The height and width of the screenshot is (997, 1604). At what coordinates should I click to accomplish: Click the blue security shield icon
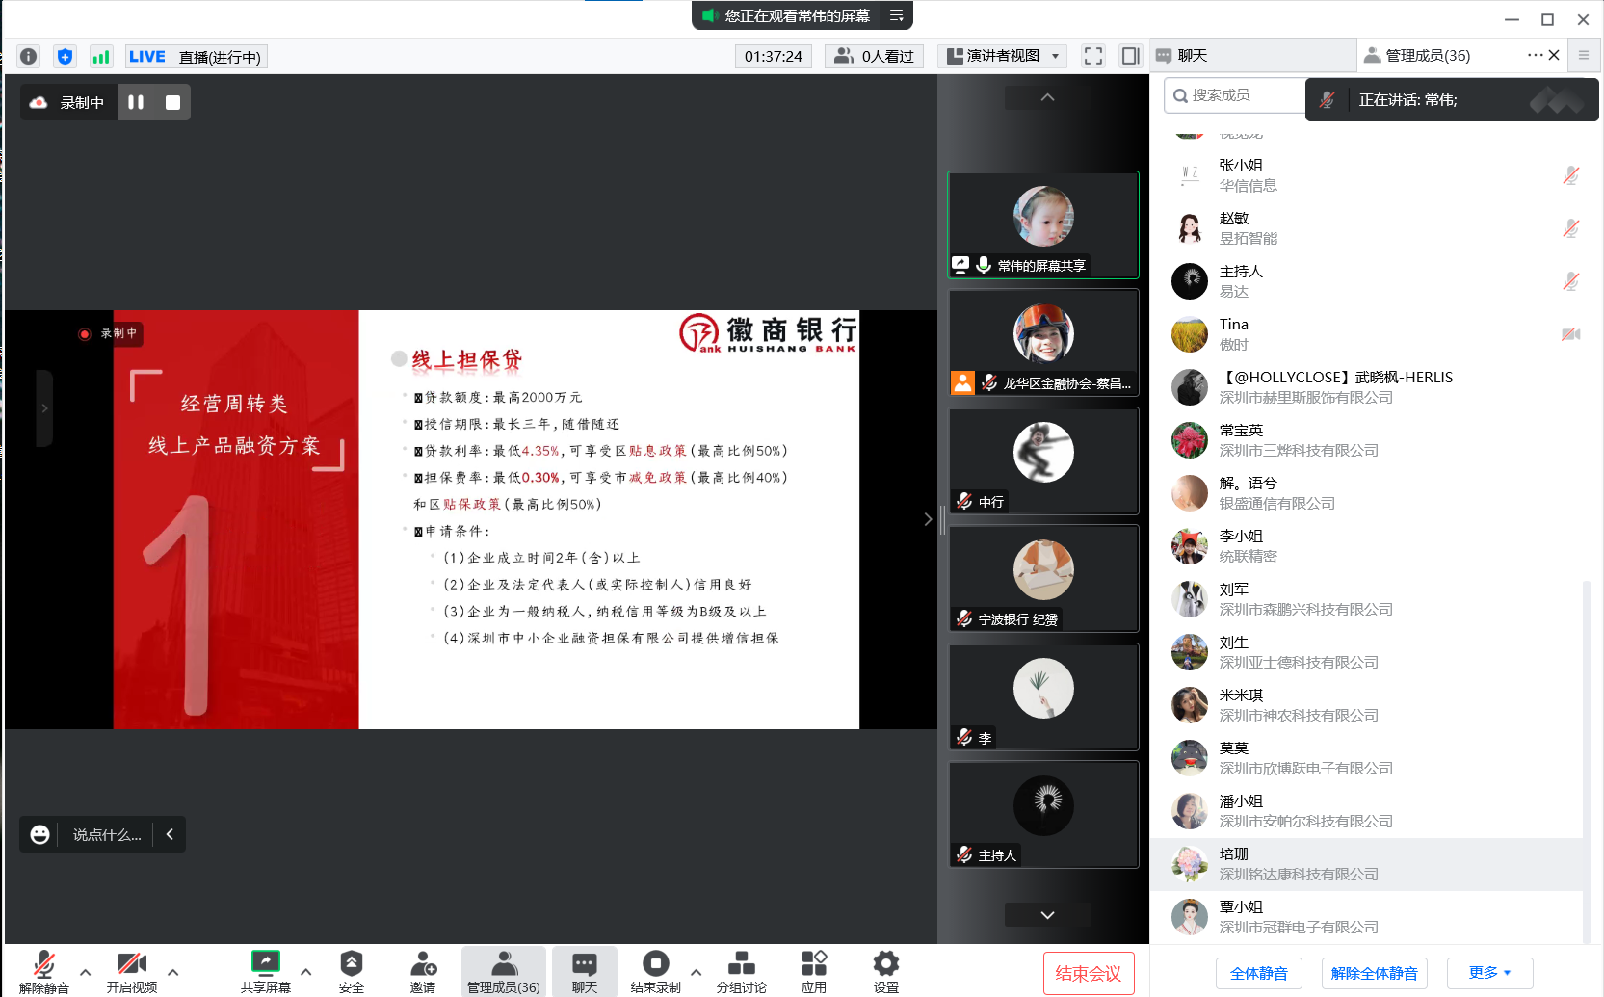pos(65,56)
